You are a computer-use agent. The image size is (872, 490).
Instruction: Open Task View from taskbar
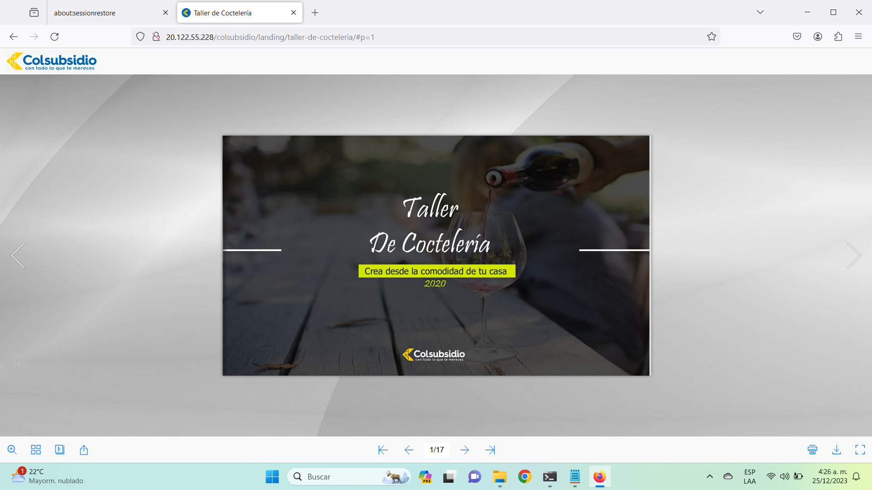tap(449, 476)
